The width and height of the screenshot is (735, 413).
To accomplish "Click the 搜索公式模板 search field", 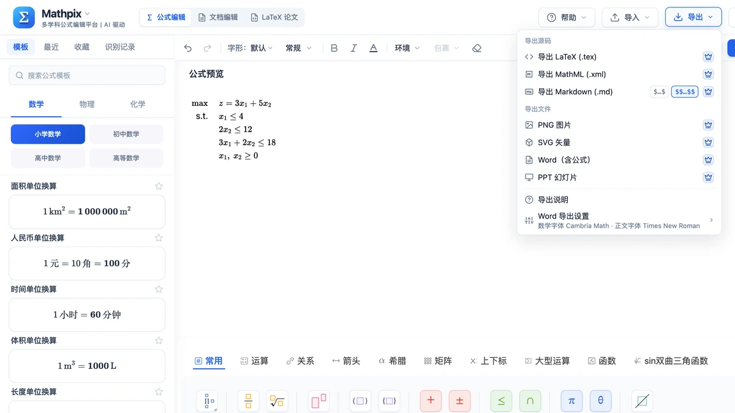I will pyautogui.click(x=87, y=75).
